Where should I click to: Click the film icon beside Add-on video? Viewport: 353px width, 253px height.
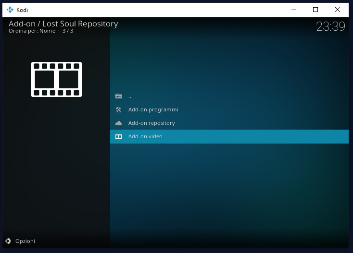(118, 137)
